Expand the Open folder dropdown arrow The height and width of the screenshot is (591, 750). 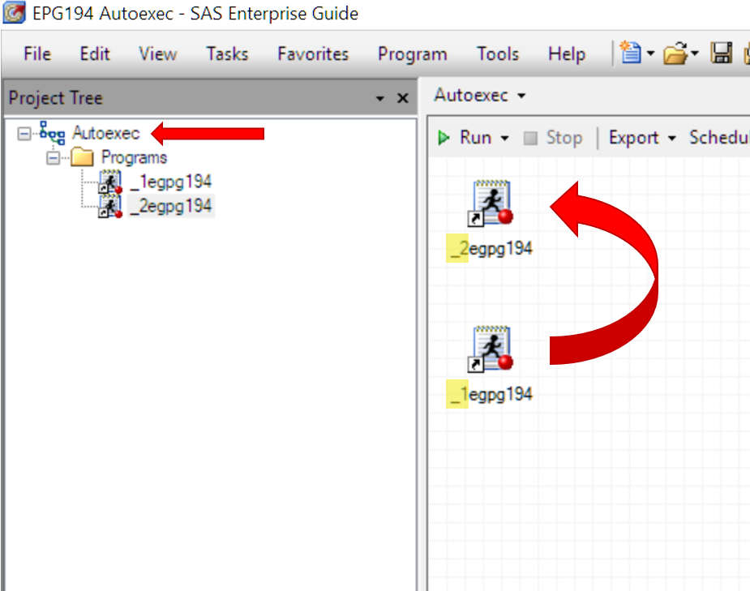695,53
